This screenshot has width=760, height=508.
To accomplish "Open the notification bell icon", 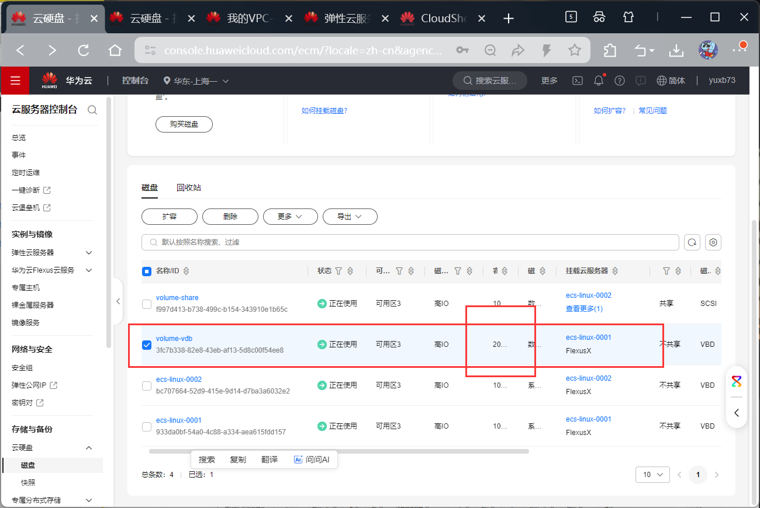I will [x=599, y=81].
